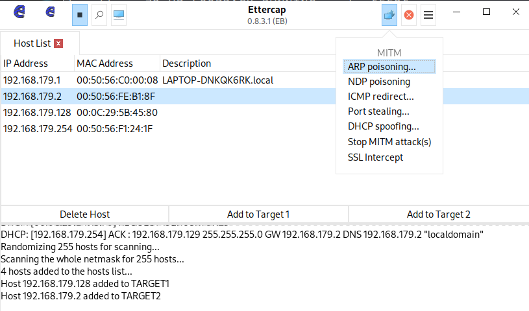Click Stop MITM attack(s)
This screenshot has height=311, width=529.
389,142
